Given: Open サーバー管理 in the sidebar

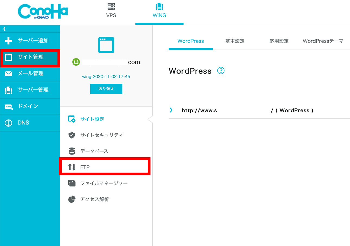Looking at the screenshot, I should pyautogui.click(x=33, y=90).
